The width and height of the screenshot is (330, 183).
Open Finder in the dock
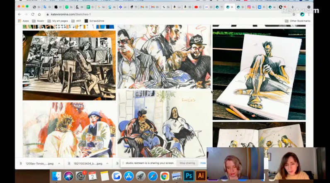(56, 176)
